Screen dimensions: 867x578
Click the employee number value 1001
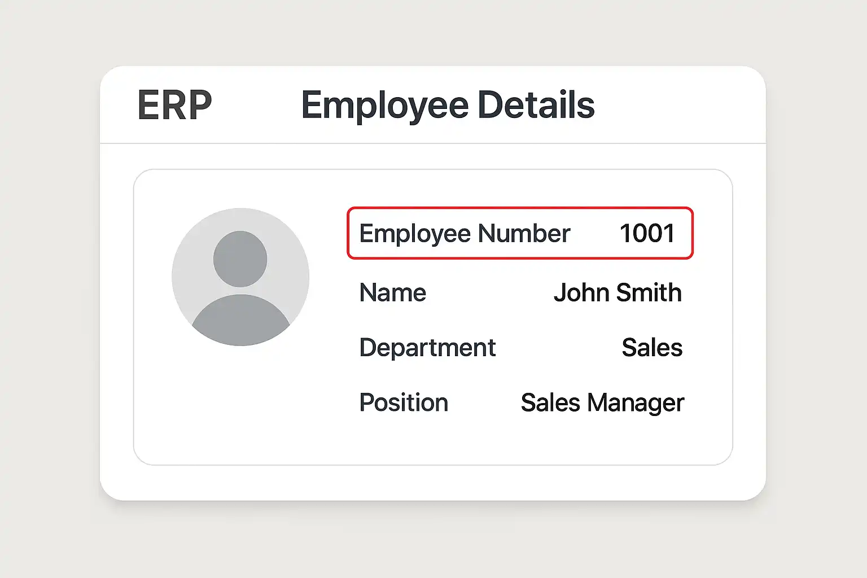[x=647, y=234]
